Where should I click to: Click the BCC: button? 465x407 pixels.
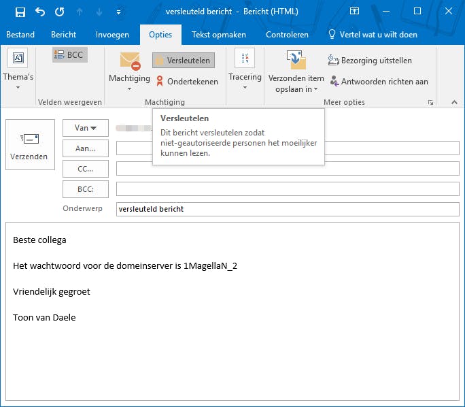point(86,189)
